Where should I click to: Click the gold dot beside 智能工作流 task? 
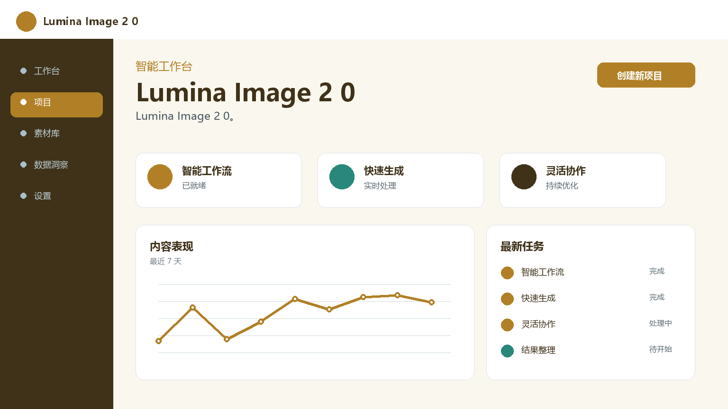coord(507,273)
